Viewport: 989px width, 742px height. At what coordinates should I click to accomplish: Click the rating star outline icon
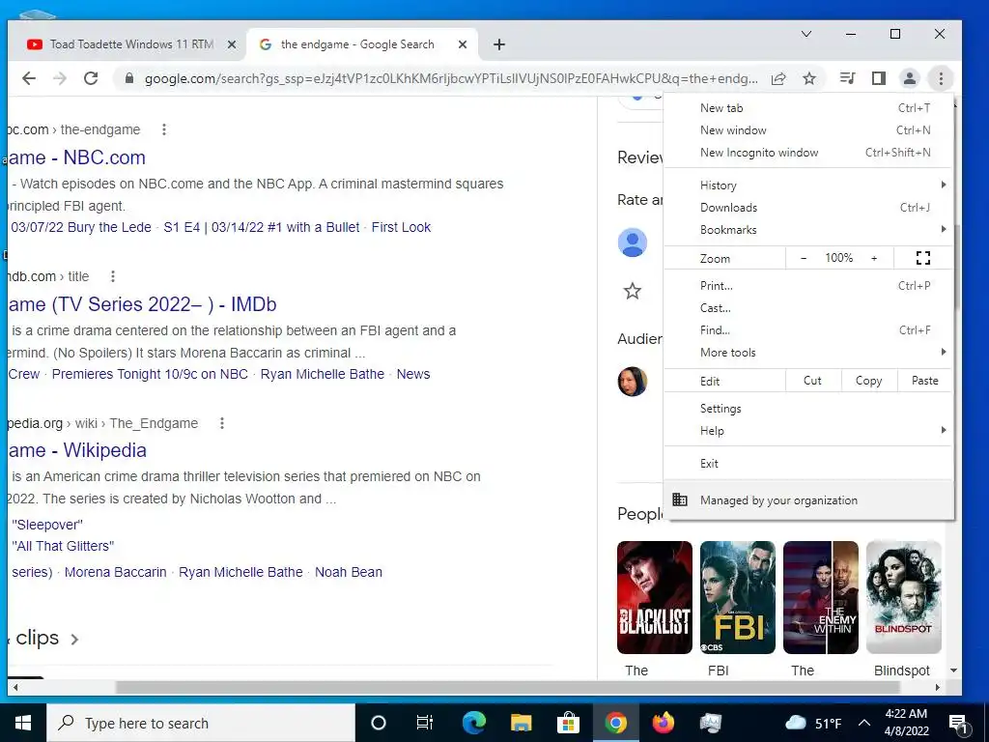coord(632,291)
